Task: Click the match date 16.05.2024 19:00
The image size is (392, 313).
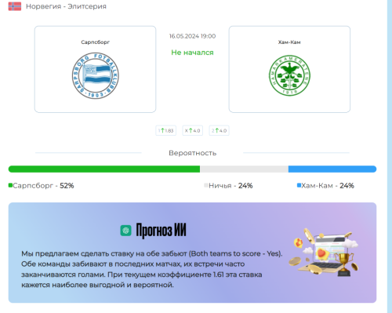Action: coord(192,36)
